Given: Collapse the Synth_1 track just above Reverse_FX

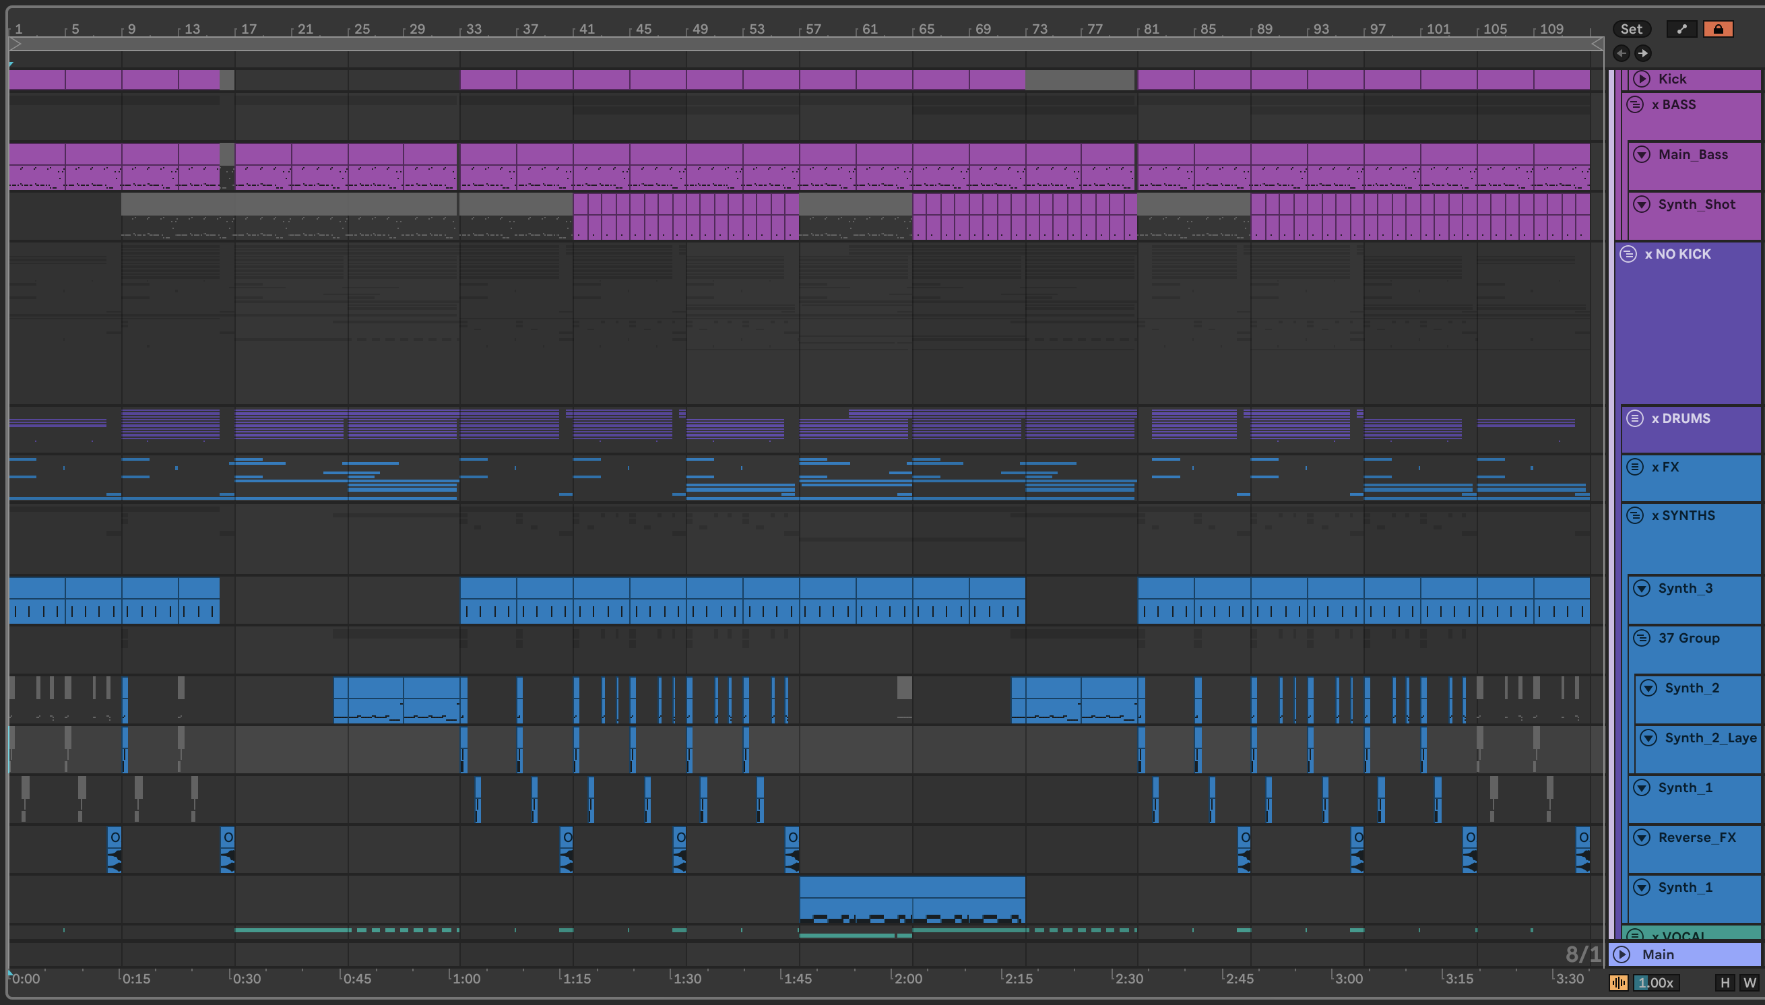Looking at the screenshot, I should (1642, 787).
